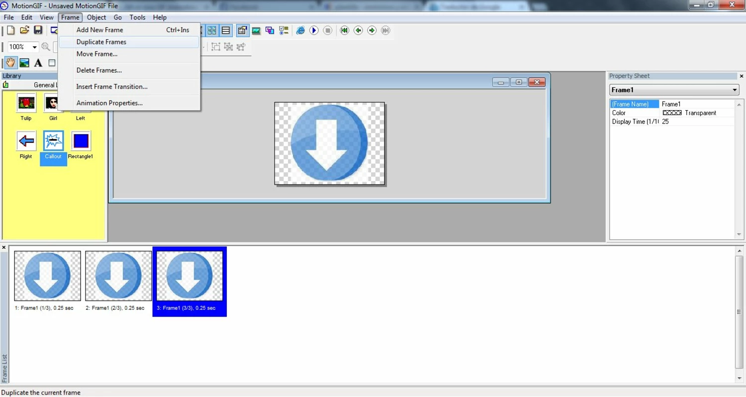Open the Help menu
Viewport: 746px width, 397px height.
(160, 17)
